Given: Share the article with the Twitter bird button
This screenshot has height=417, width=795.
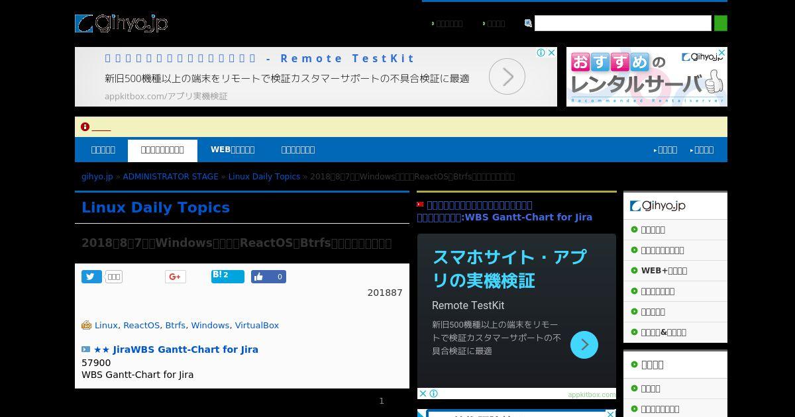Looking at the screenshot, I should point(91,277).
